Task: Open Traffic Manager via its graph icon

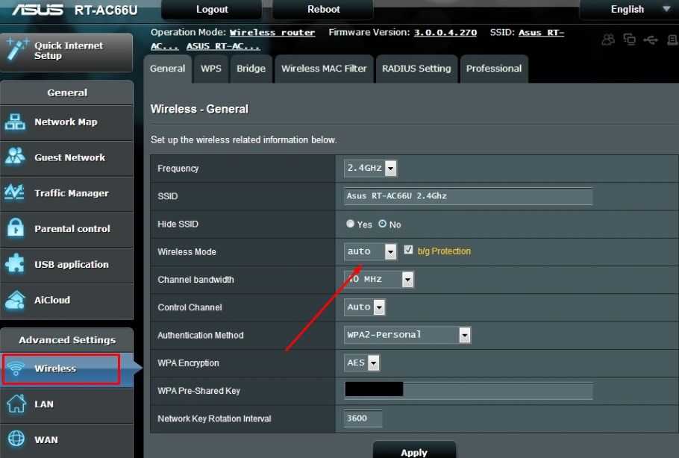Action: [x=16, y=193]
